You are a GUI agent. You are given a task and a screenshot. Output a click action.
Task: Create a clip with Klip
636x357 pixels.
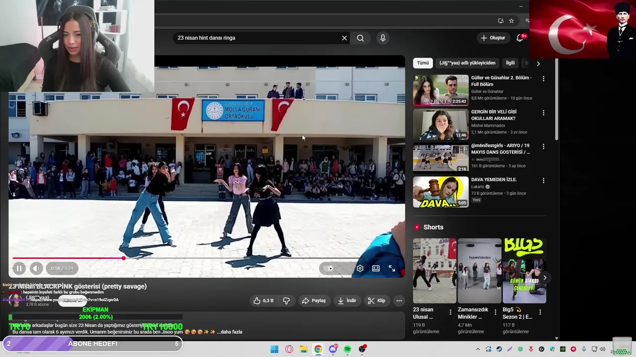[x=377, y=300]
